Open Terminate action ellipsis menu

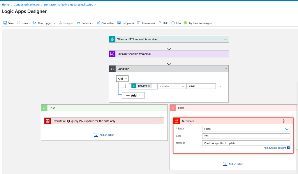[x=290, y=121]
